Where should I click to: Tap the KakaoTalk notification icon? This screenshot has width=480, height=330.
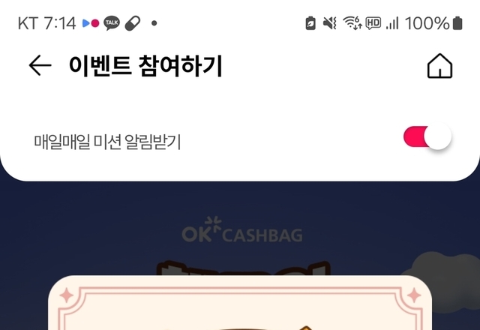(x=112, y=23)
